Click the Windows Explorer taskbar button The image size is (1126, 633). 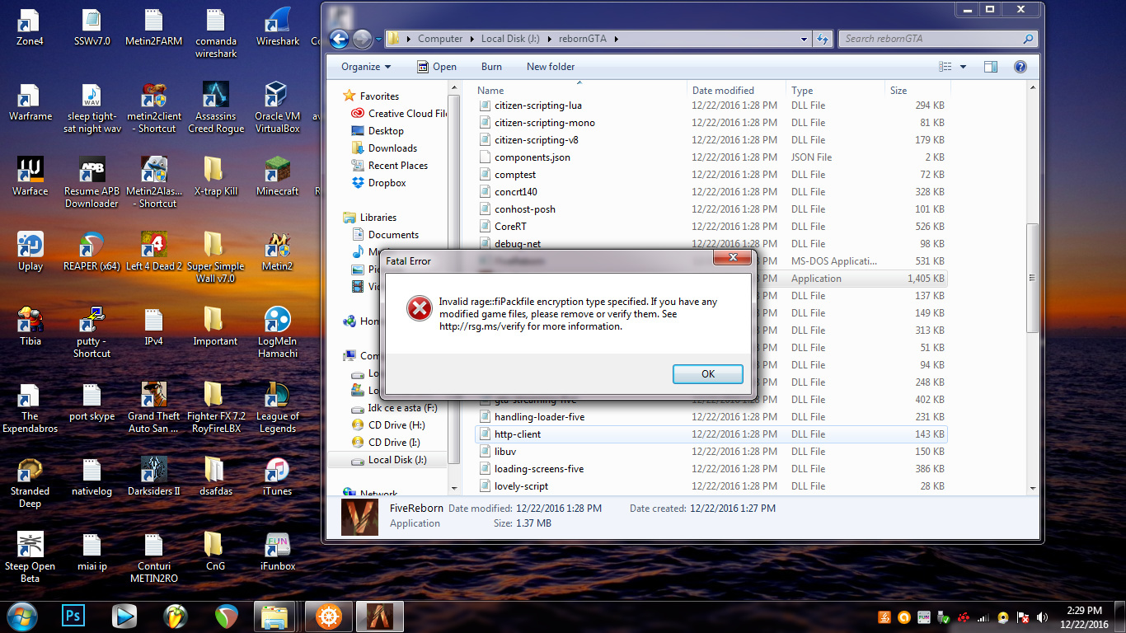tap(274, 616)
